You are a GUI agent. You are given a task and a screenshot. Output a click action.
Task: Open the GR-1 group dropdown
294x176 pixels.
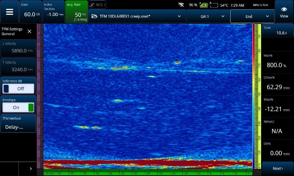[x=208, y=16]
